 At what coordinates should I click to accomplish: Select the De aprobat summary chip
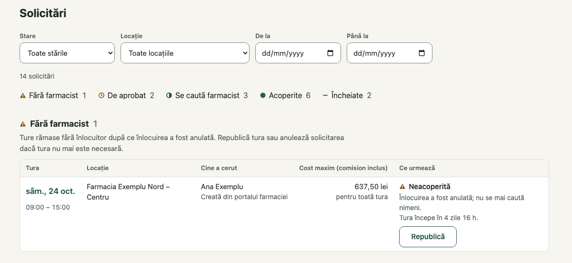126,95
